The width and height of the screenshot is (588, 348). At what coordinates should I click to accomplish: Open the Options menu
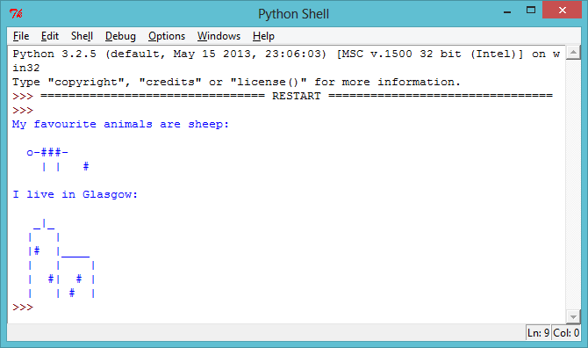pyautogui.click(x=167, y=36)
